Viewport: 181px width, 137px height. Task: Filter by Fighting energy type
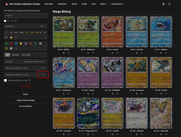click(31, 44)
